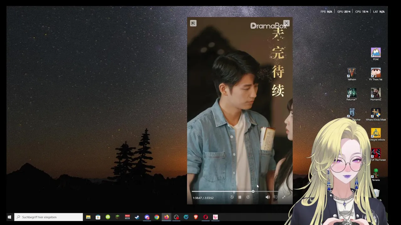Image resolution: width=401 pixels, height=225 pixels.
Task: Expand the video to fullscreen
Action: point(284,197)
